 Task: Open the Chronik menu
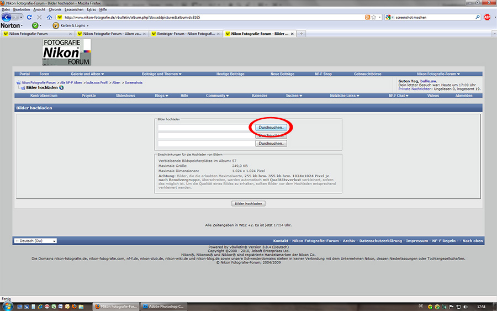pyautogui.click(x=55, y=9)
